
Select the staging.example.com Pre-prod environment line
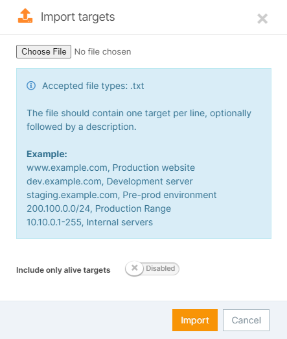click(x=122, y=195)
